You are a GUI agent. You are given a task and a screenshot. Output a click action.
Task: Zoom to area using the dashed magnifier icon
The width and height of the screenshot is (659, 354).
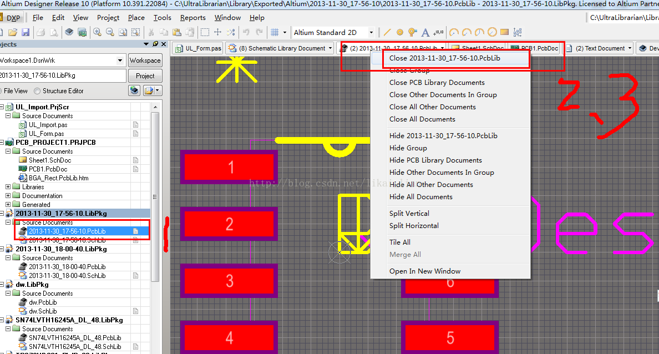click(135, 32)
